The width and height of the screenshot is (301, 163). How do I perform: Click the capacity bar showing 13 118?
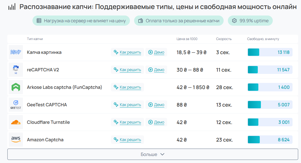[270, 52]
